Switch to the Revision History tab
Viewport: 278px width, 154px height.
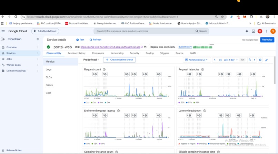click(x=77, y=53)
